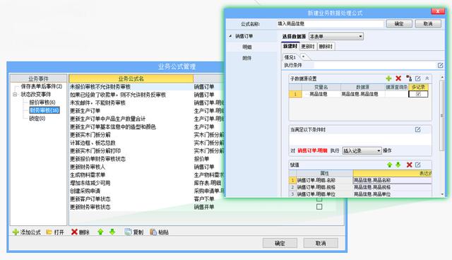Select formula 计算边框、板芯总数

(x=93, y=143)
